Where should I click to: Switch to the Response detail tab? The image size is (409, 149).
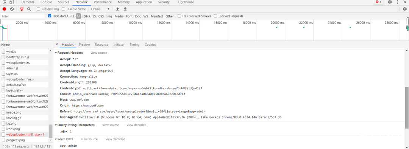click(x=101, y=45)
